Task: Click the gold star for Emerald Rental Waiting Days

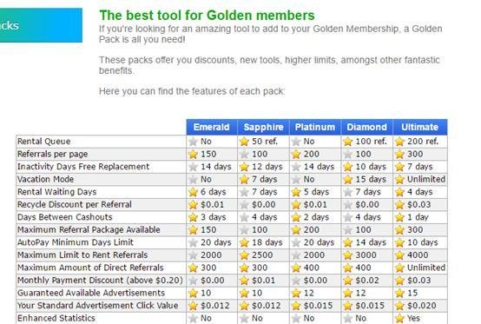Action: coord(193,192)
